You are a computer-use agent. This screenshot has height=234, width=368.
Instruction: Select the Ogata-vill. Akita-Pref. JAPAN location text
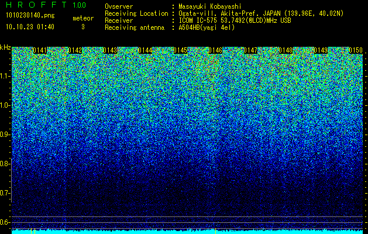pyautogui.click(x=261, y=13)
